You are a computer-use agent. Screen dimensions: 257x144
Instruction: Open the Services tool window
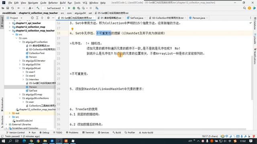[104, 132]
